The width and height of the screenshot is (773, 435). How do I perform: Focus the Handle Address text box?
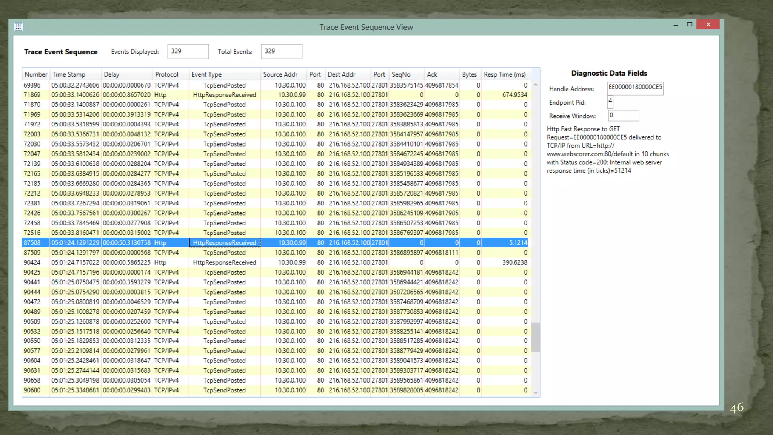coord(635,88)
